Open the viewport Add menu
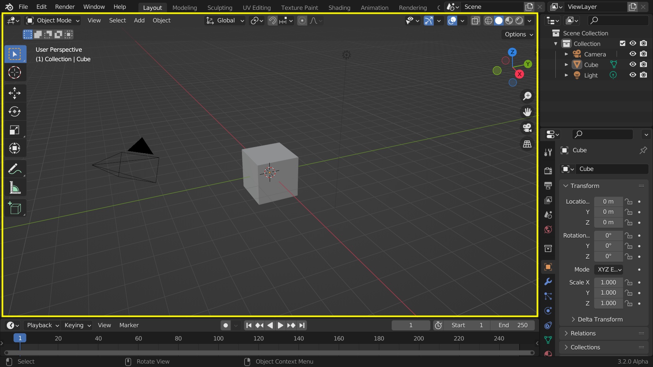The height and width of the screenshot is (367, 653). pos(139,20)
